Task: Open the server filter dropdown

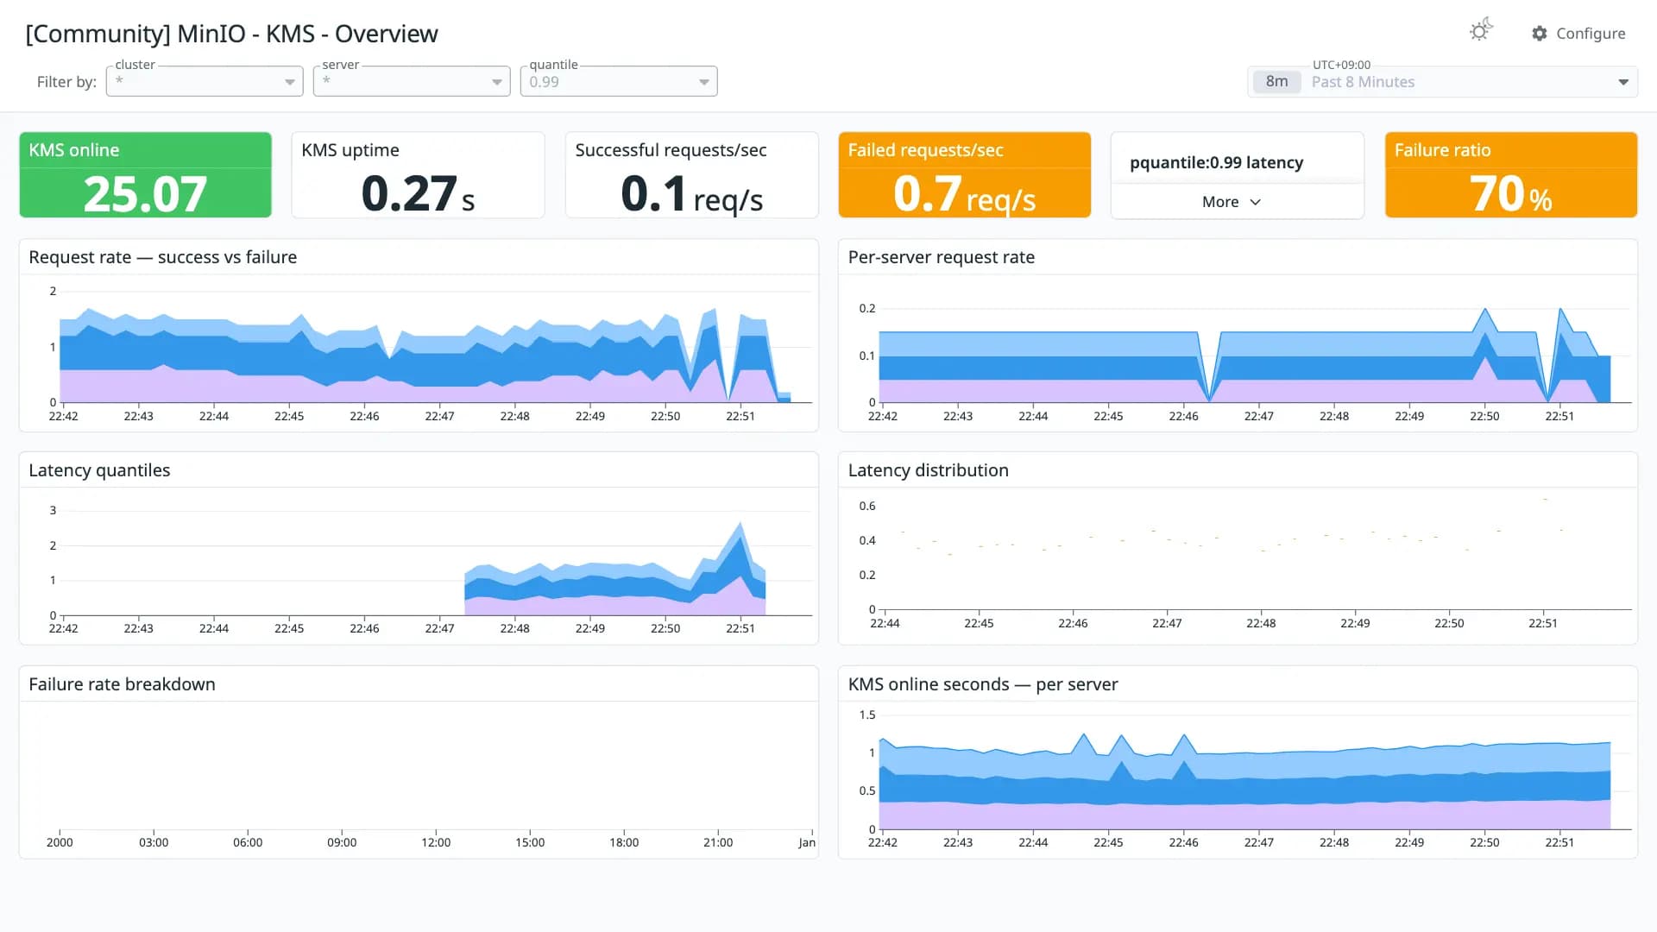Action: (x=412, y=81)
